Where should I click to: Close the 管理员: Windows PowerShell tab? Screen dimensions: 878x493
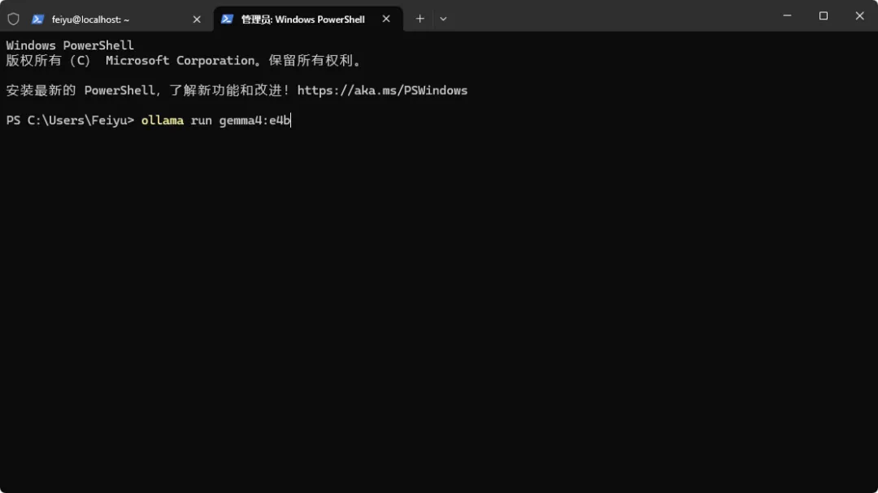(386, 19)
